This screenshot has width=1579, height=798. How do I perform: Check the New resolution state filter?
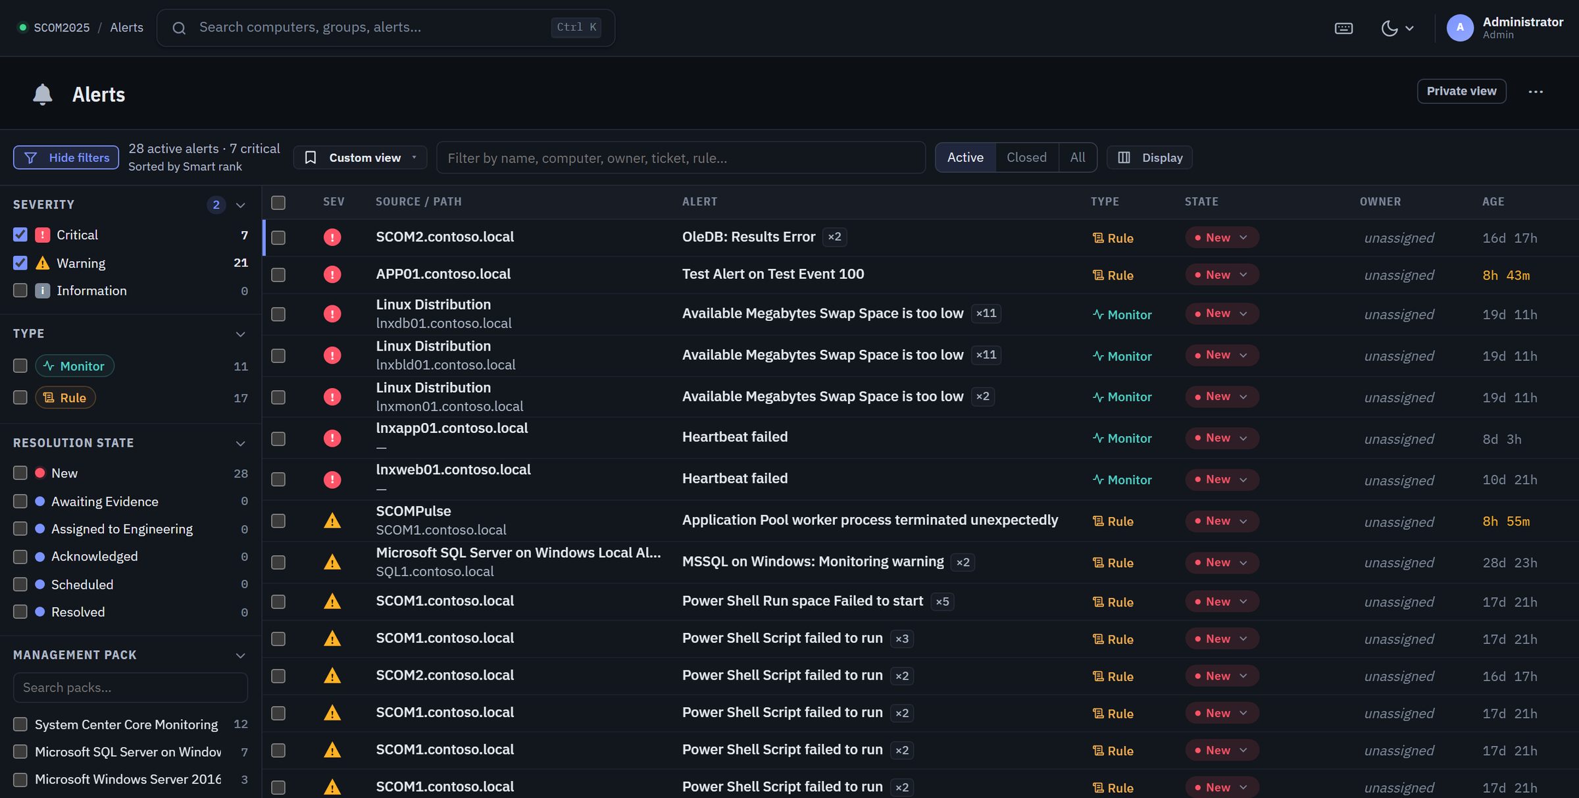20,473
